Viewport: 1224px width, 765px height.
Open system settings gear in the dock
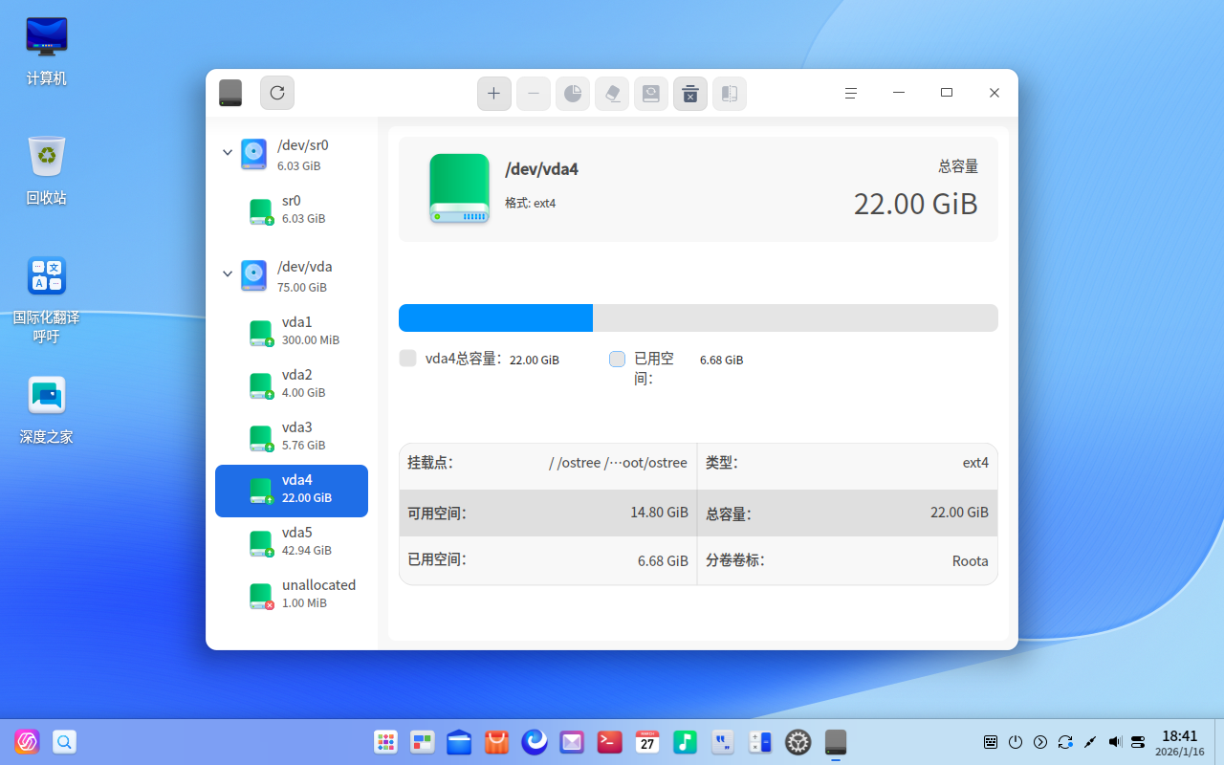(798, 742)
